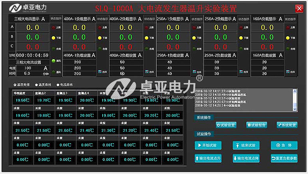Click the temperature cell showing 20.20℃
The image size is (308, 174).
[x=151, y=116]
